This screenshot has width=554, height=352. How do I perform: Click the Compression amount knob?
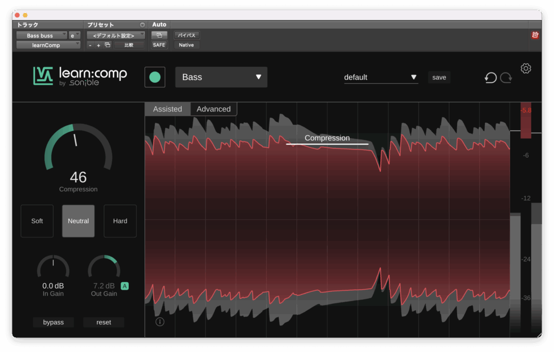78,148
